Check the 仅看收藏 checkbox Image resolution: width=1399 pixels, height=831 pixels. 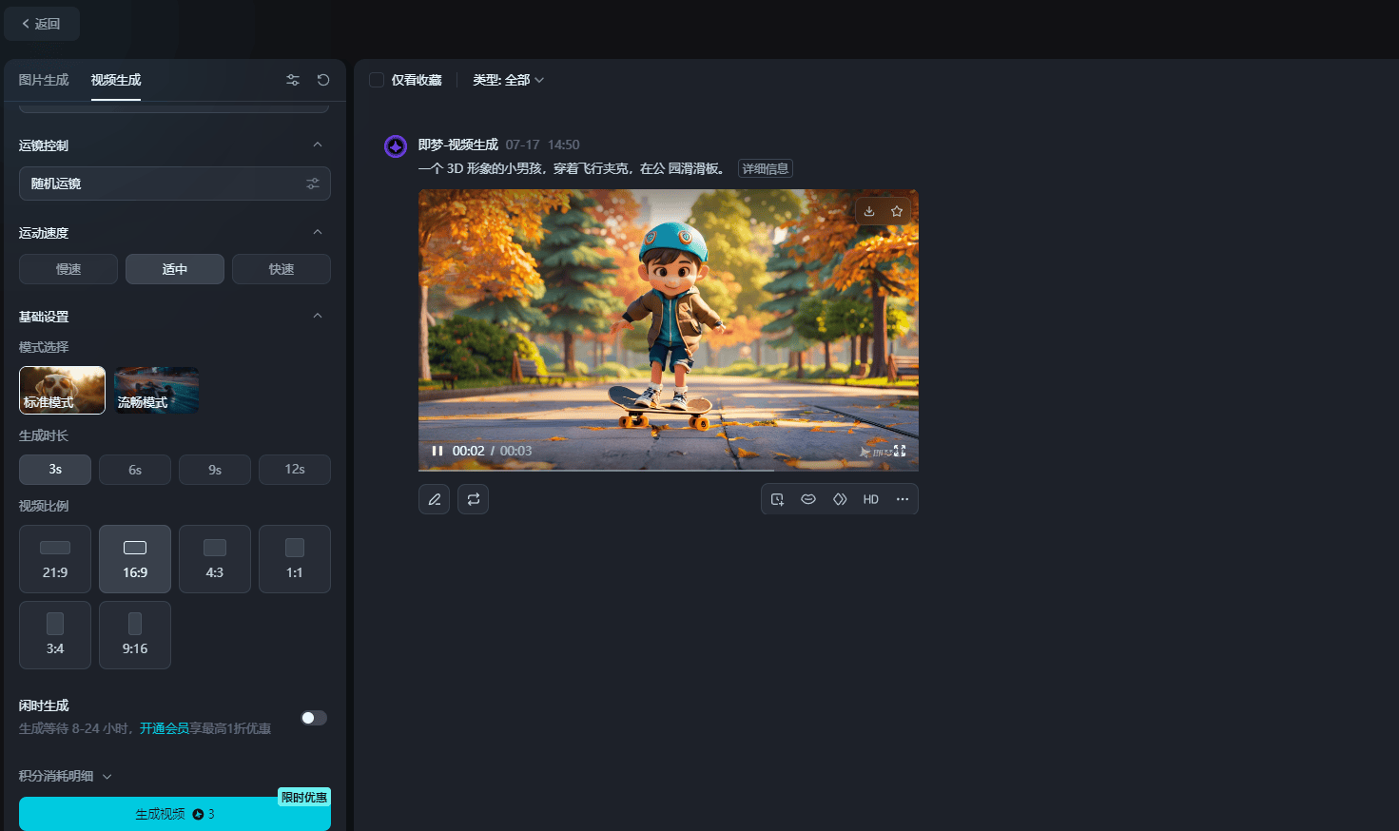(x=377, y=80)
